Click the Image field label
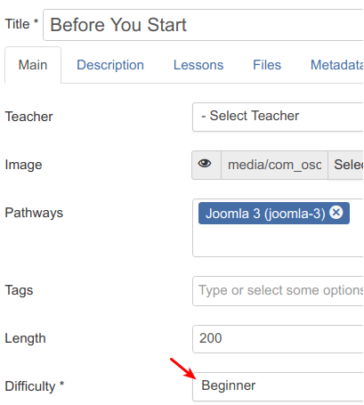364x405 pixels. (23, 165)
